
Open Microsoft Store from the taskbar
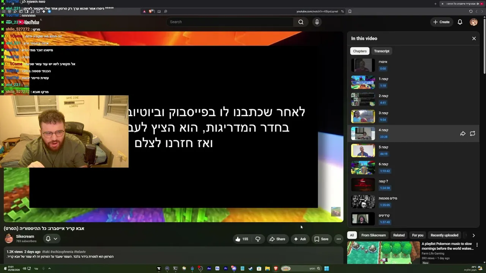tap(259, 269)
